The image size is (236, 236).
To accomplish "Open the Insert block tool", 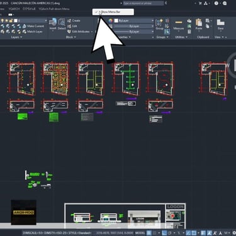I will coord(53,24).
